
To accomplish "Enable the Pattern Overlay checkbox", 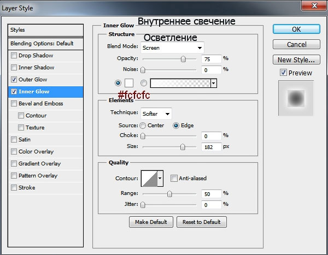I will pyautogui.click(x=14, y=176).
